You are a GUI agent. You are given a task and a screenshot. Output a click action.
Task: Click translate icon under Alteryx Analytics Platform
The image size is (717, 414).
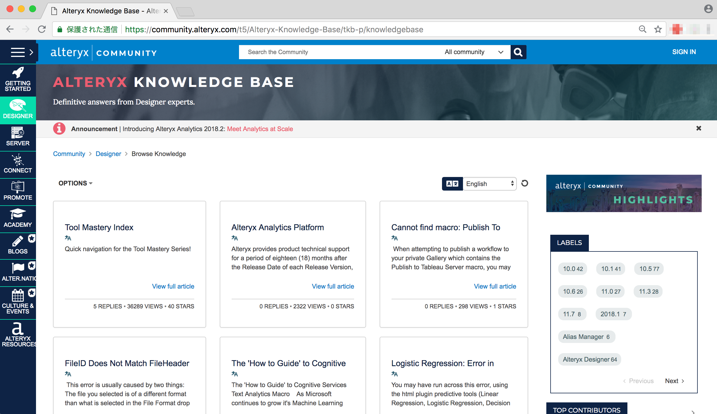pos(235,238)
